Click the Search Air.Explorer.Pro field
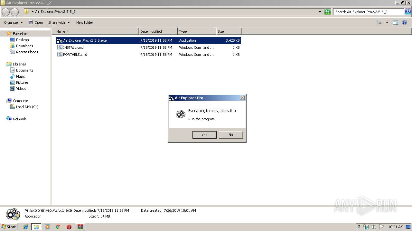 point(369,12)
